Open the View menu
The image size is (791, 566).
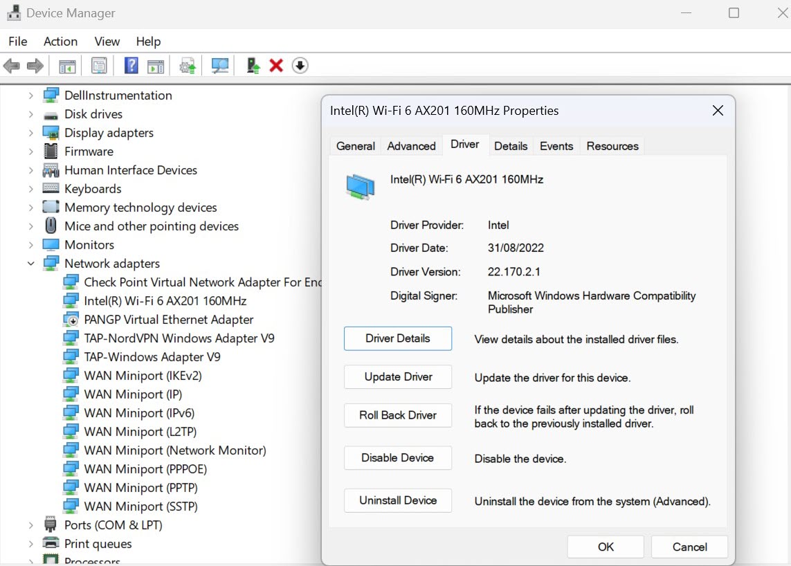(x=107, y=42)
